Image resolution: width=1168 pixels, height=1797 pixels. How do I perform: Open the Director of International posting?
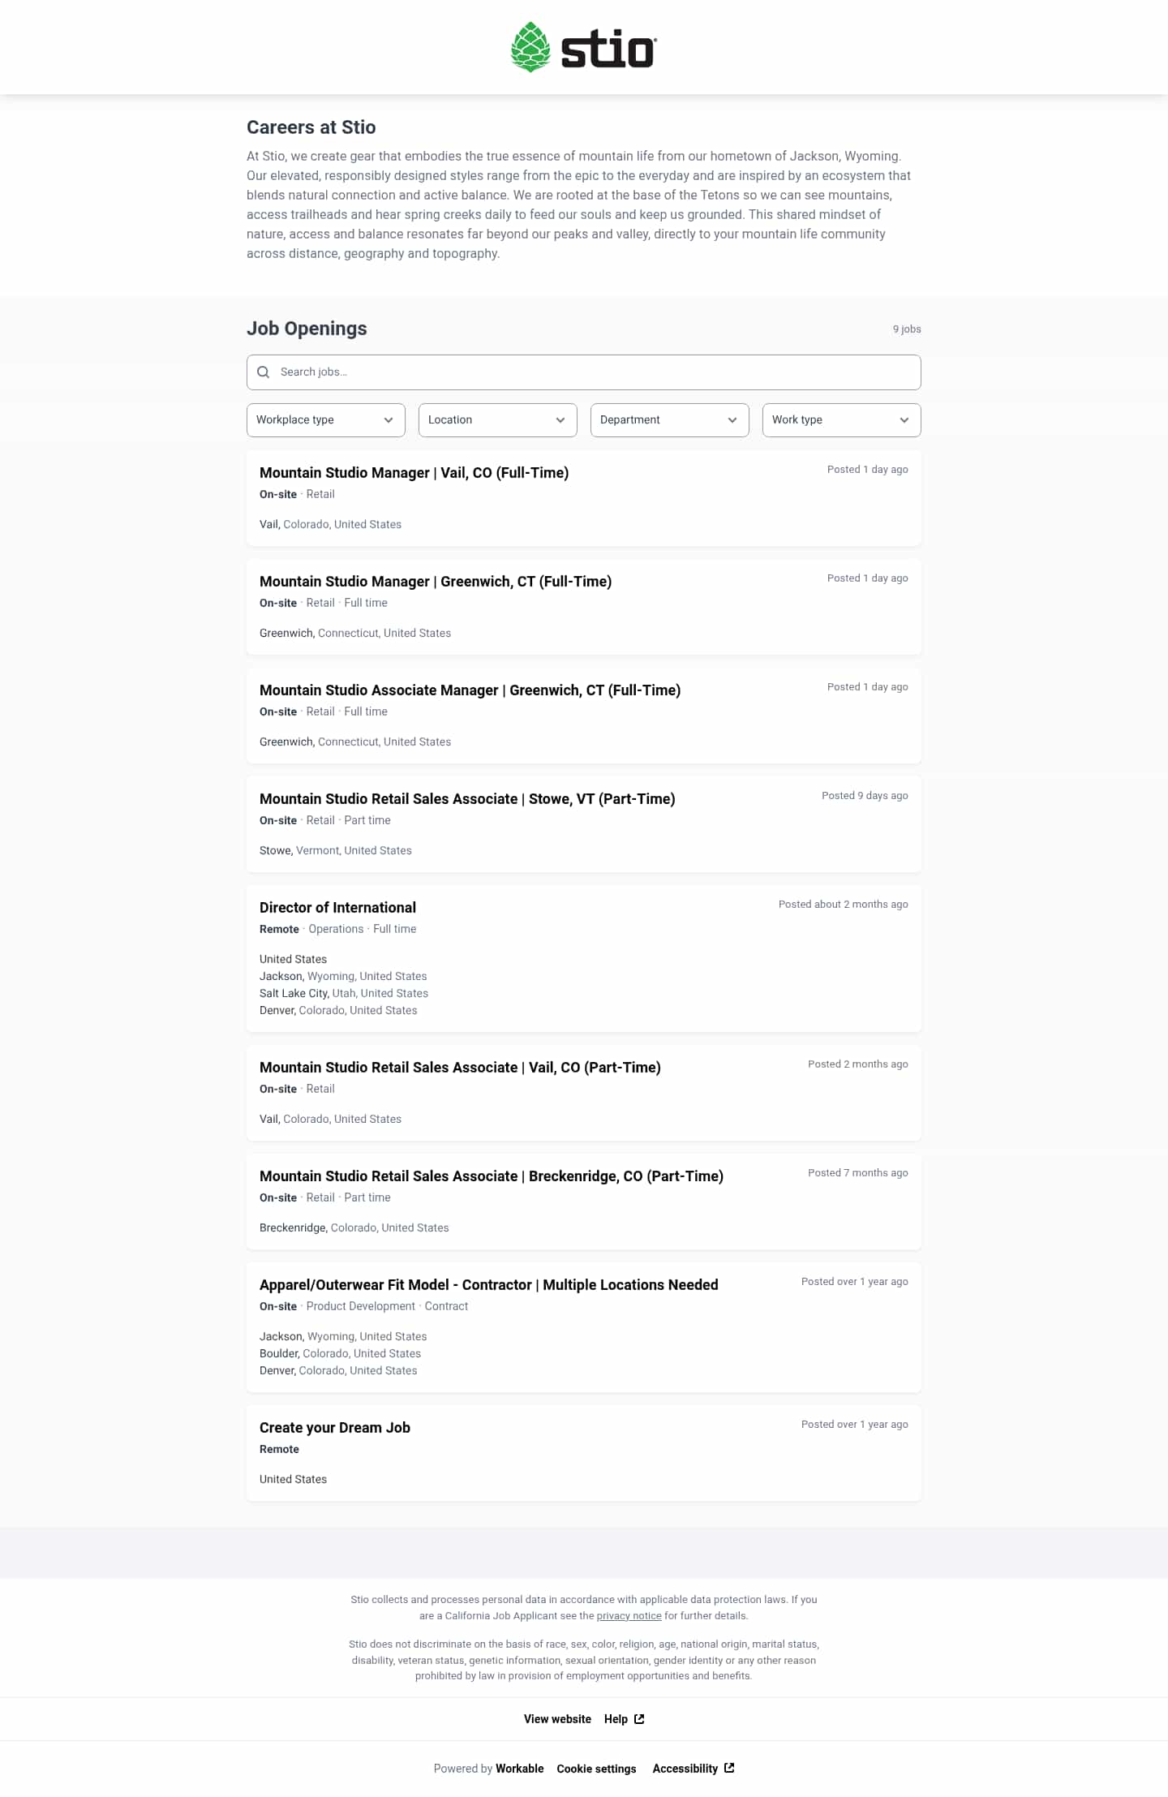pyautogui.click(x=337, y=908)
